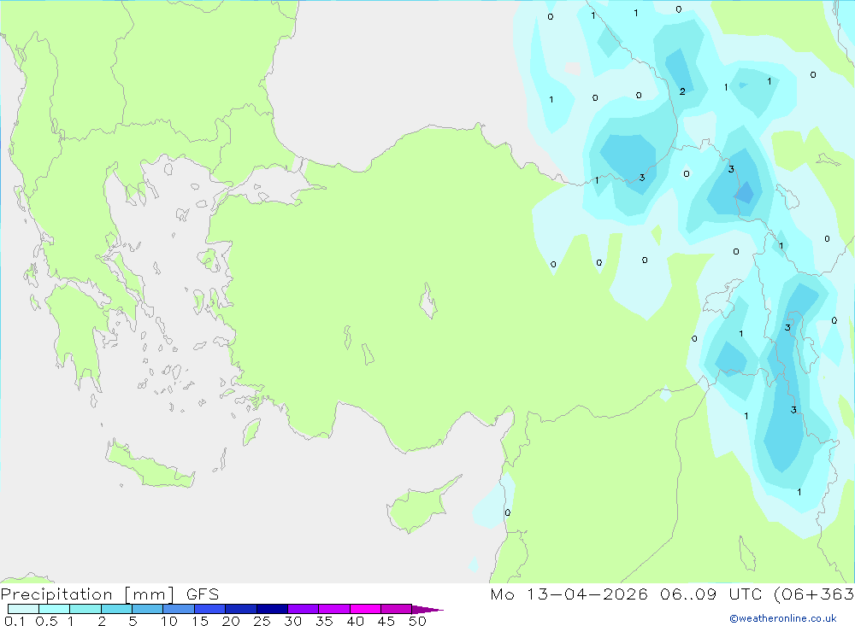Choose the 20–25 mm dark blue swatch
Image resolution: width=855 pixels, height=626 pixels.
coord(241,609)
